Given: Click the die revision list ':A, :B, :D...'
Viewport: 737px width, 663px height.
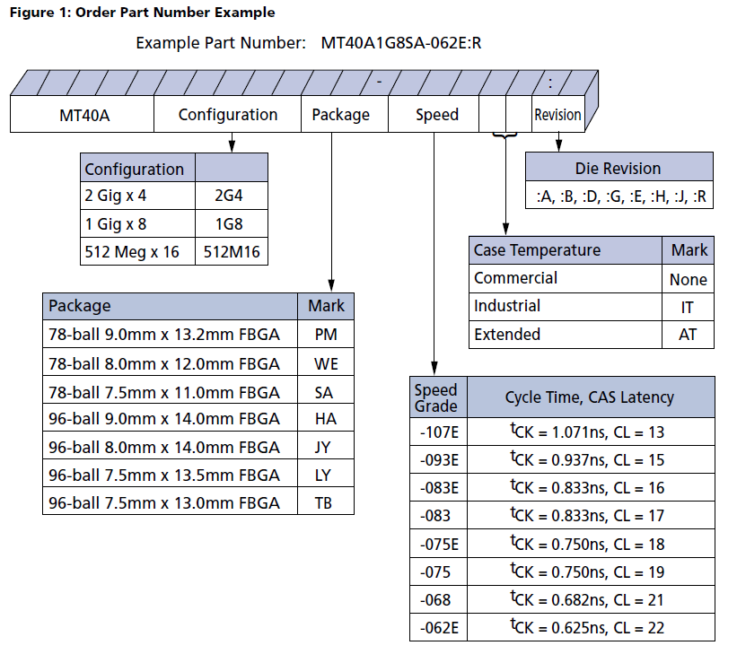Looking at the screenshot, I should click(619, 195).
